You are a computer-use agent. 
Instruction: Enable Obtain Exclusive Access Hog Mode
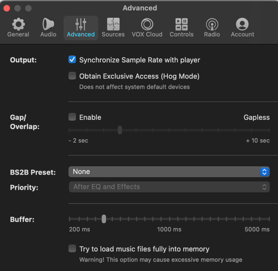72,76
